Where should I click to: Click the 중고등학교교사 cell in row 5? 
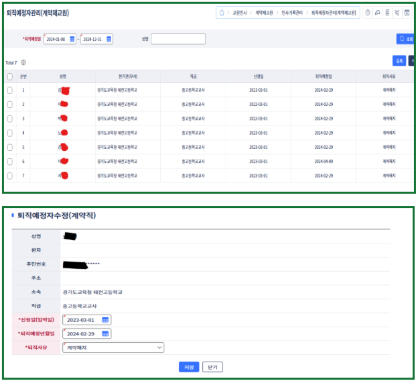pyautogui.click(x=193, y=147)
